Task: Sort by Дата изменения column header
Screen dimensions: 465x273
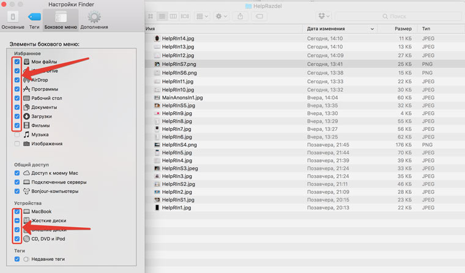Action: (340, 29)
